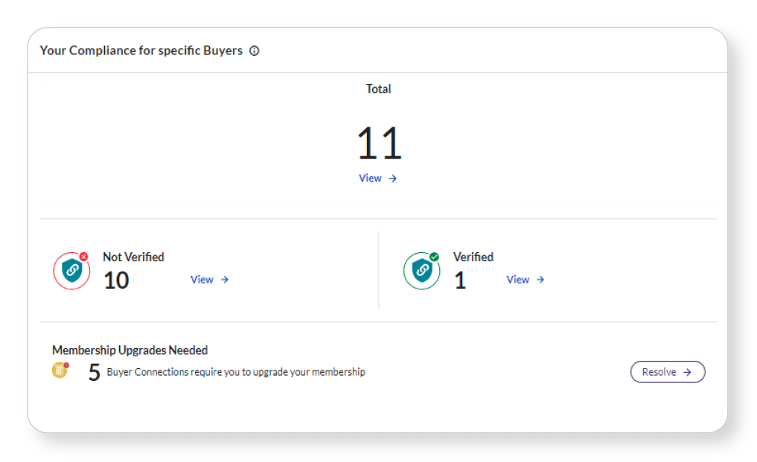757x462 pixels.
Task: Click the Not Verified count 10
Action: (116, 280)
